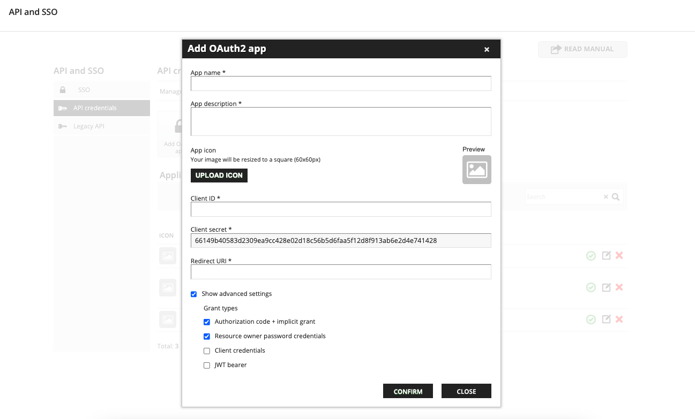Click the first app icon placeholder in ICON column

tap(168, 256)
